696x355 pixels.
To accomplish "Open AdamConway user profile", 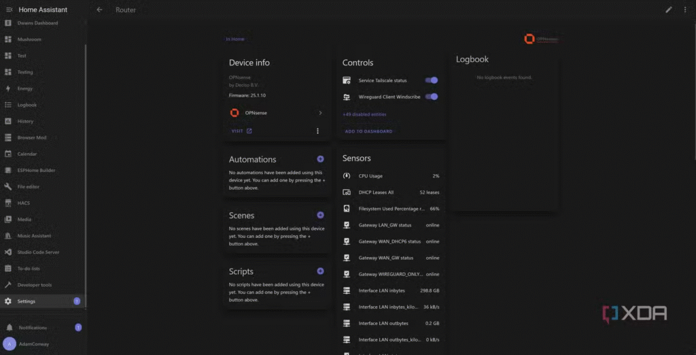I will (33, 344).
